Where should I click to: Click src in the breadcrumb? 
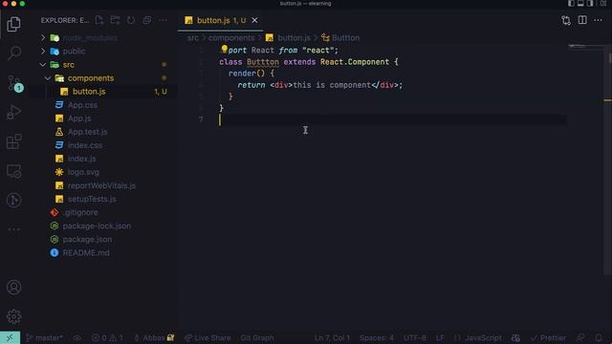193,38
